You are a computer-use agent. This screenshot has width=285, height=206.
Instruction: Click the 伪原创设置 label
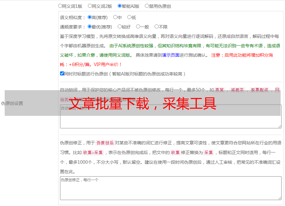tap(12, 103)
